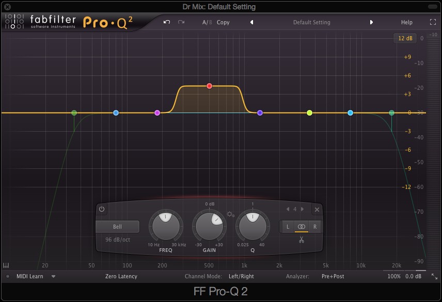
Task: Click the GAIN knob
Action: pos(209,227)
